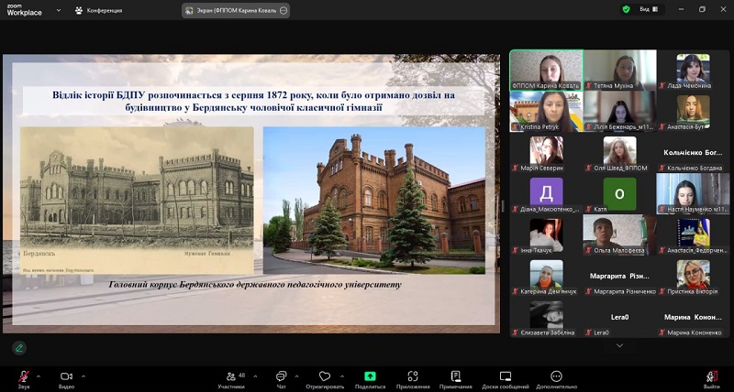This screenshot has height=392, width=734.
Task: Select Марина Кононенко participant tile
Action: [694, 317]
